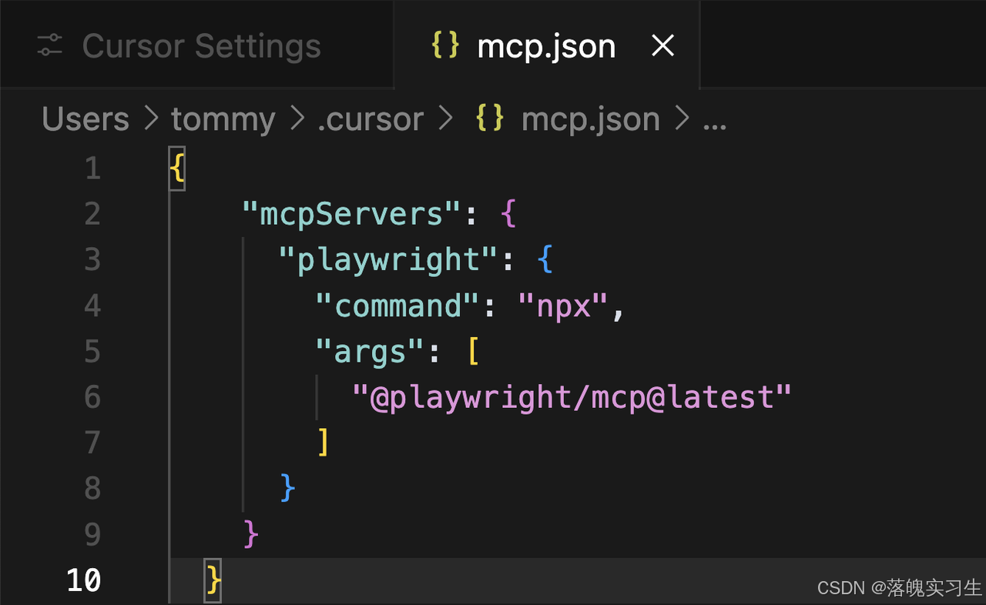
Task: Click the opening brace on line 1
Action: 177,168
